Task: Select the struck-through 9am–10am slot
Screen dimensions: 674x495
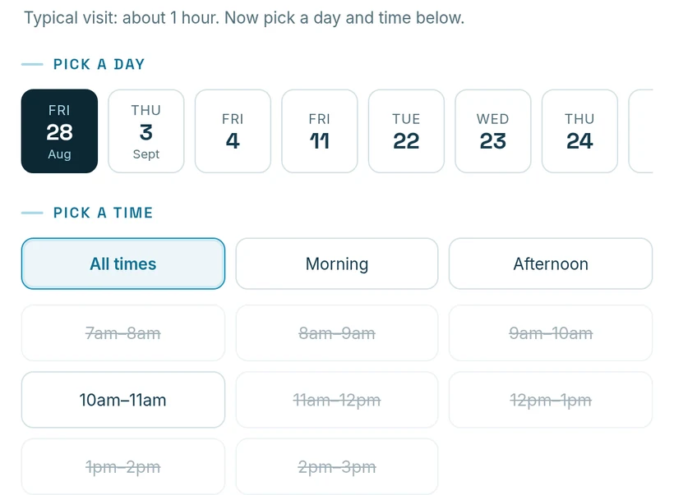Action: point(551,333)
